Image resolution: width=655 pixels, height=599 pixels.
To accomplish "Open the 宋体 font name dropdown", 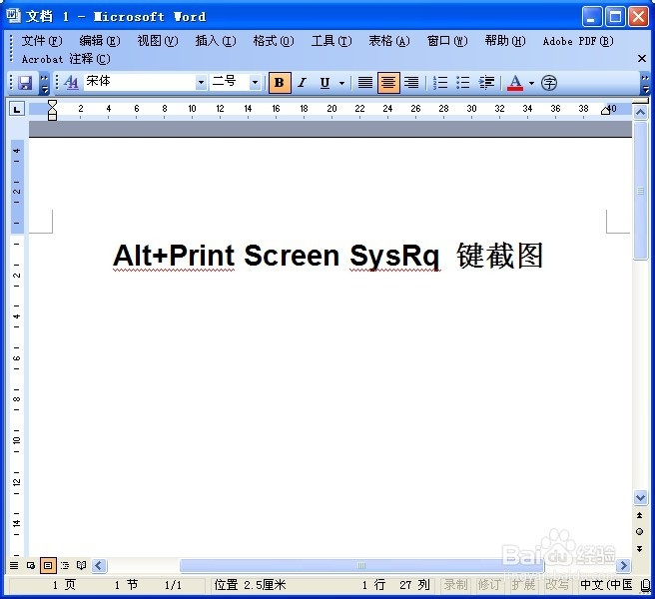I will click(x=201, y=82).
